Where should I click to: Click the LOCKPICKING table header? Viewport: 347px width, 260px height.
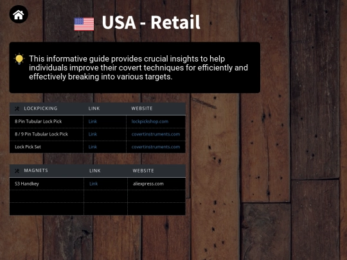point(40,108)
